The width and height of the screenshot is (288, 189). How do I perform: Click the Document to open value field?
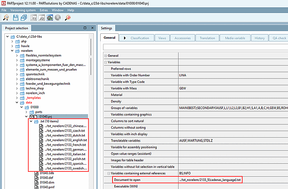coord(211,180)
